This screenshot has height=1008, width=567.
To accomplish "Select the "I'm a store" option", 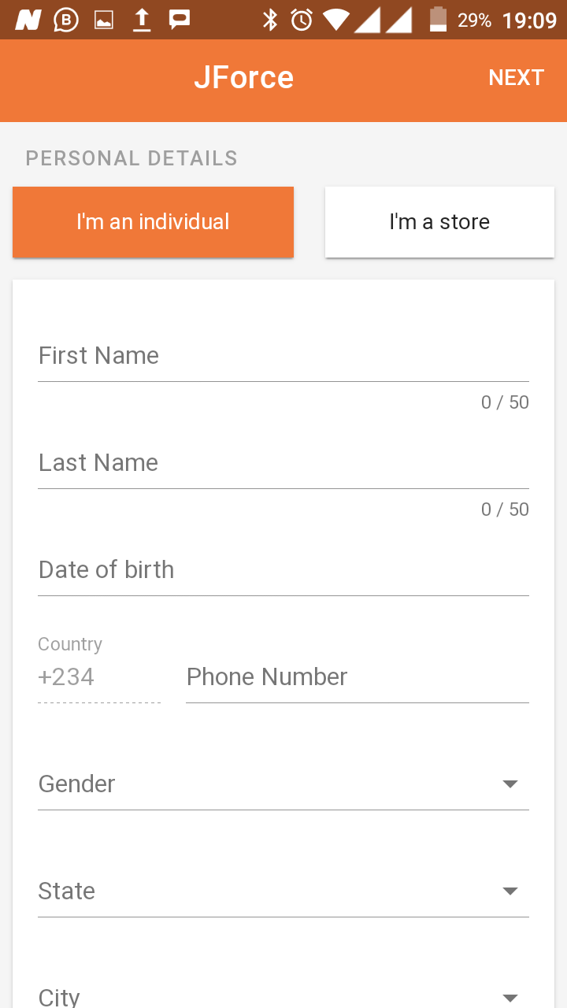I will click(439, 222).
